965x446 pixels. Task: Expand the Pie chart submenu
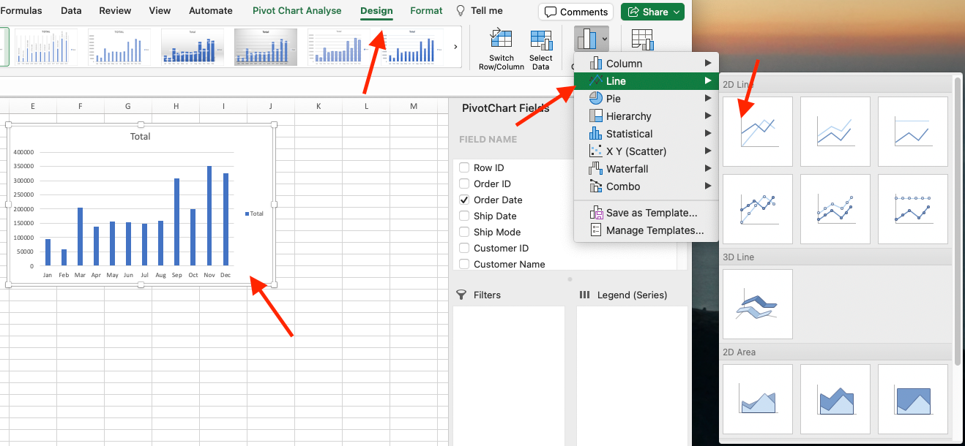(647, 99)
